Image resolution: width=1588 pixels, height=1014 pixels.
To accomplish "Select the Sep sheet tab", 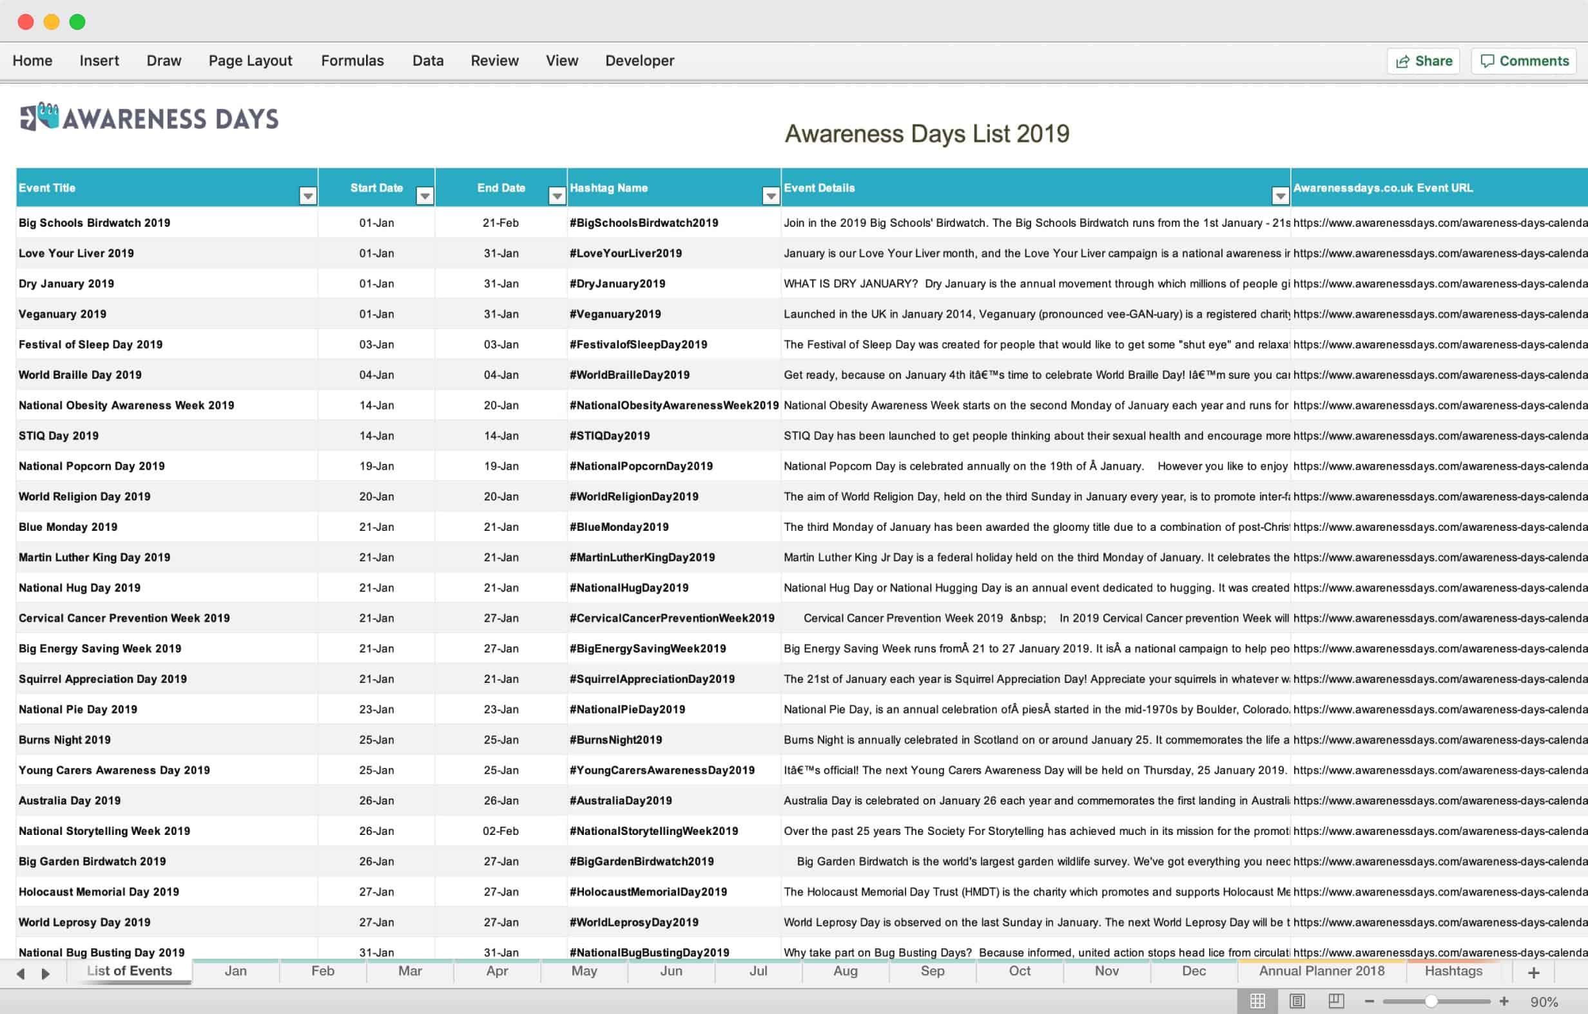I will click(x=932, y=970).
